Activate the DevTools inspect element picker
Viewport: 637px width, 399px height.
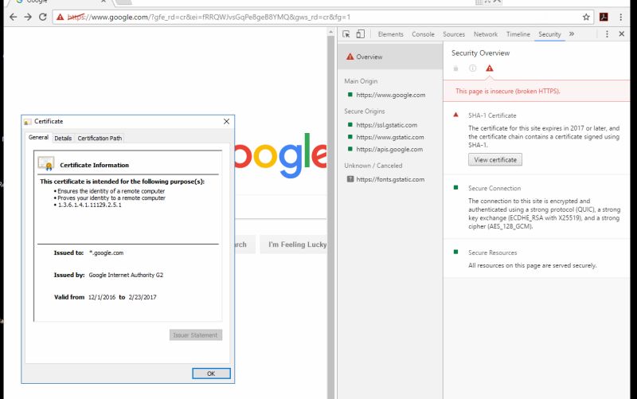[x=346, y=34]
